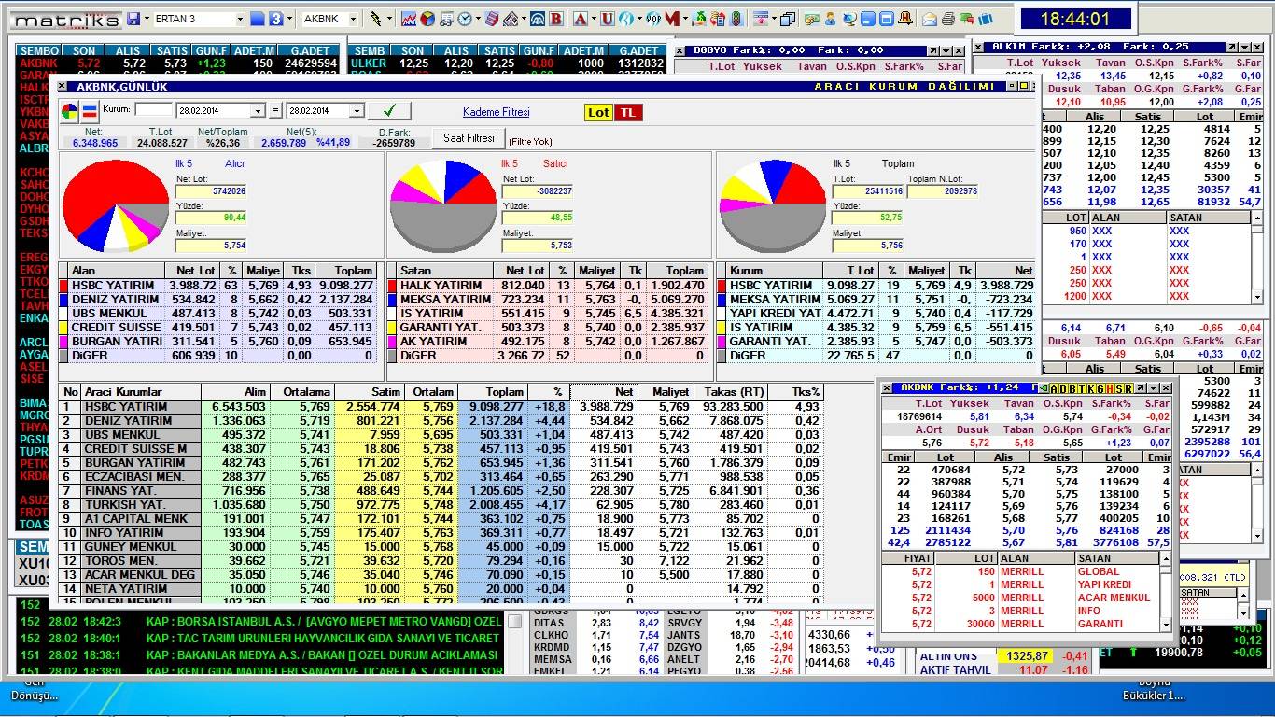
Task: Click the clock icon in main toolbar
Action: pos(464,19)
